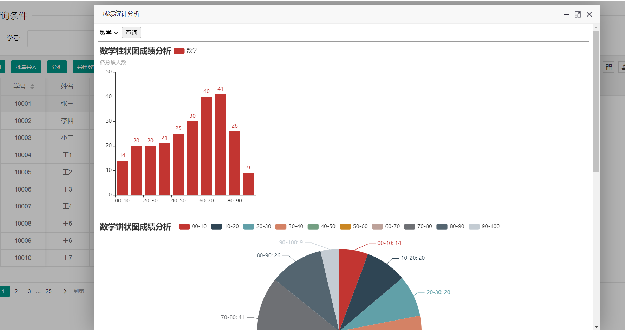Click the 分析 button
Viewport: 625px width, 330px height.
57,67
